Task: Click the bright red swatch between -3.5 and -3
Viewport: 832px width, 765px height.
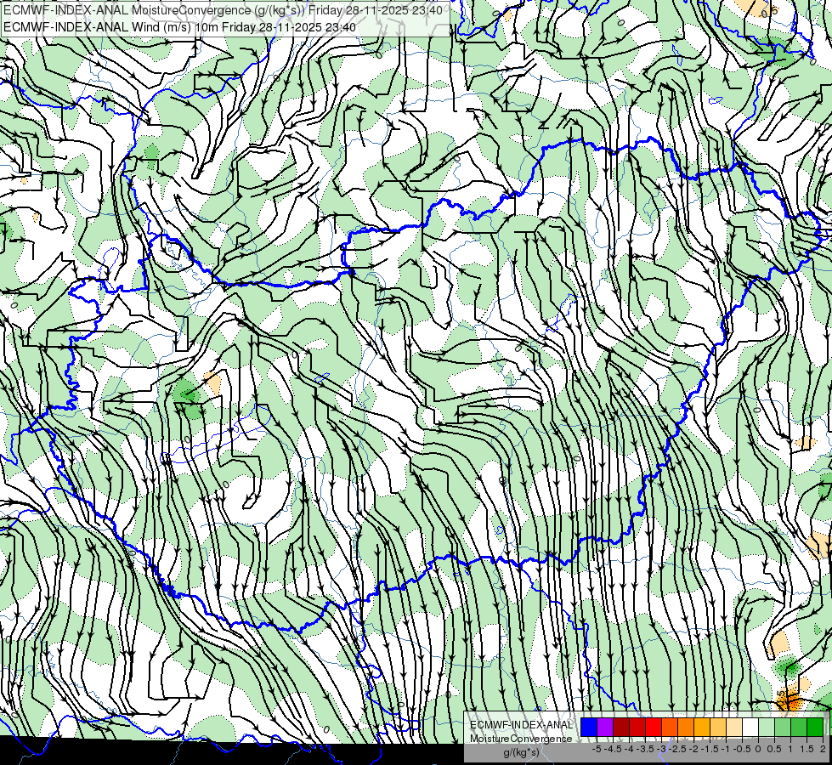Action: 654,727
